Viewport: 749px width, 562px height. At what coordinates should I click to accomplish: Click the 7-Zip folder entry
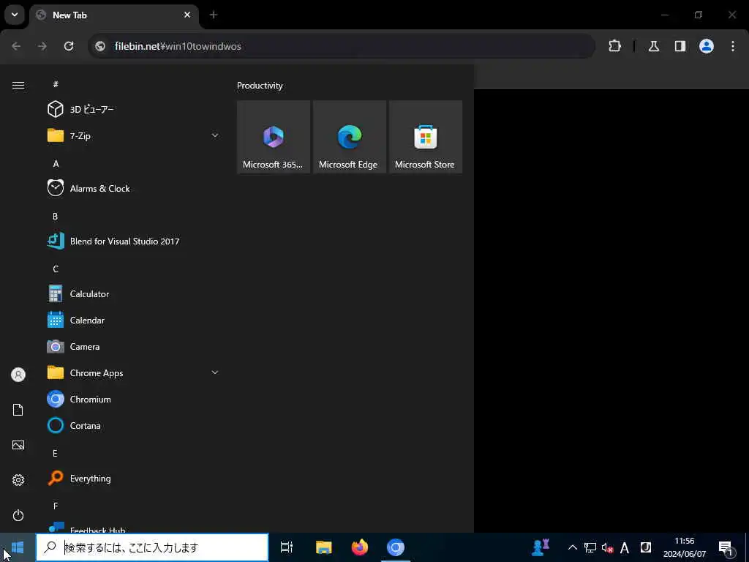pyautogui.click(x=133, y=135)
